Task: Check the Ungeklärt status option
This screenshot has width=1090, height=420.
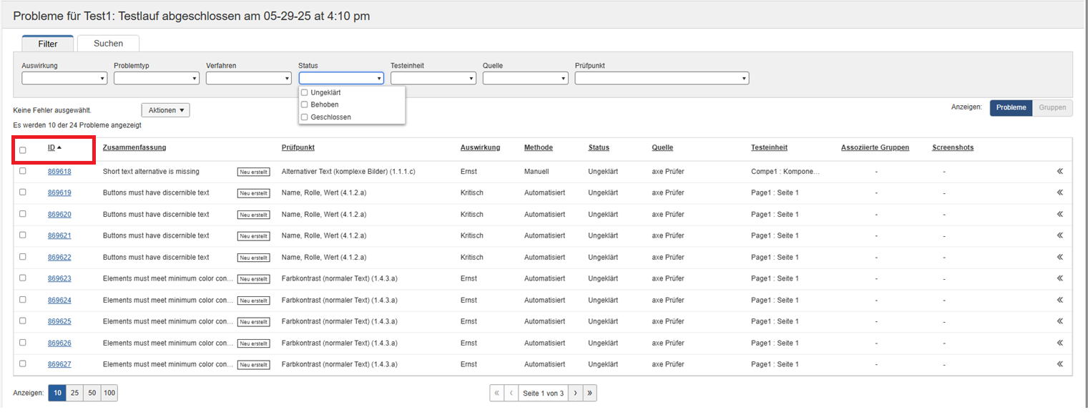Action: pos(305,93)
